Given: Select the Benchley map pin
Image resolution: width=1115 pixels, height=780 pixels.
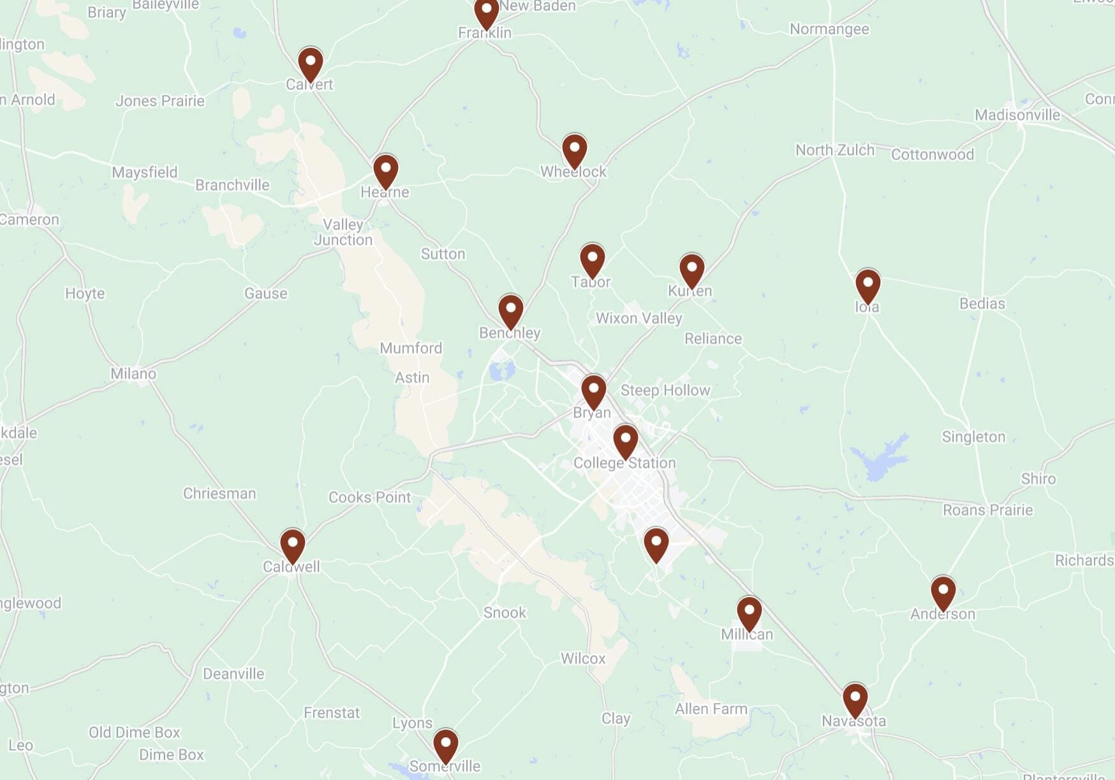Looking at the screenshot, I should coord(511,313).
